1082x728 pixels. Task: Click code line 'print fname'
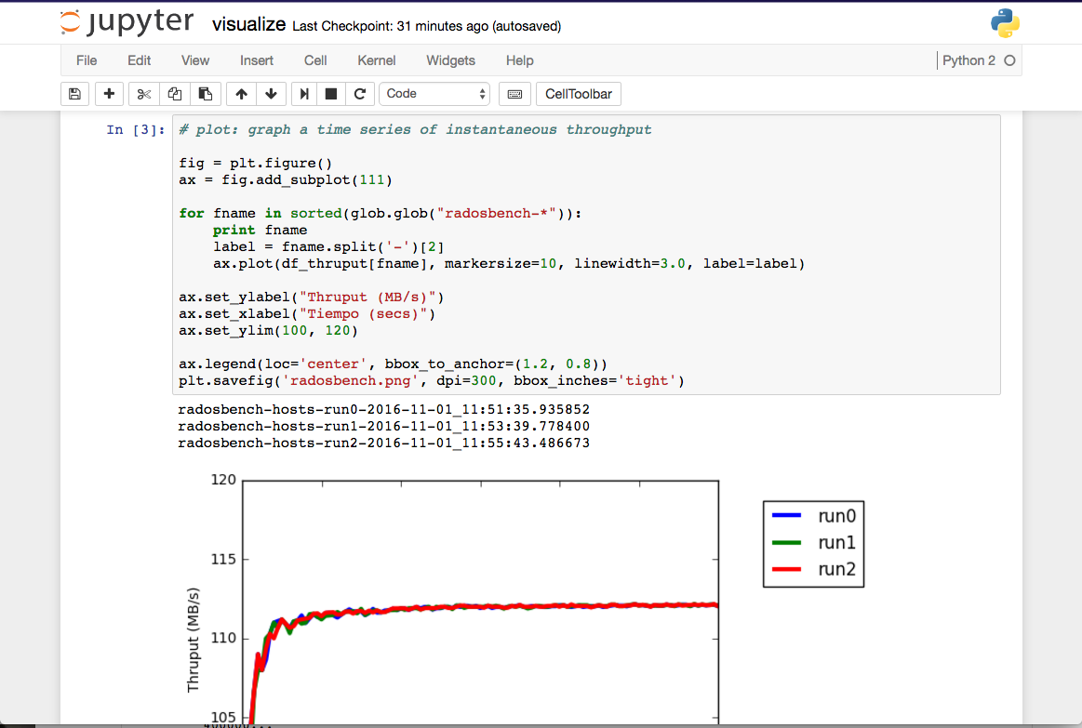[260, 231]
